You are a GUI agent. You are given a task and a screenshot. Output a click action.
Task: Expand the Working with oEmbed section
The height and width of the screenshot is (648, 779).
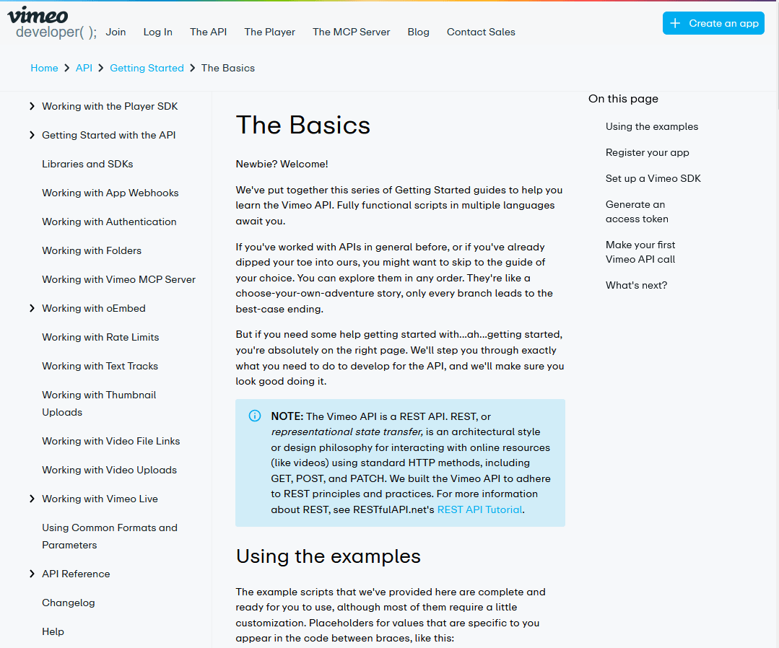click(32, 308)
